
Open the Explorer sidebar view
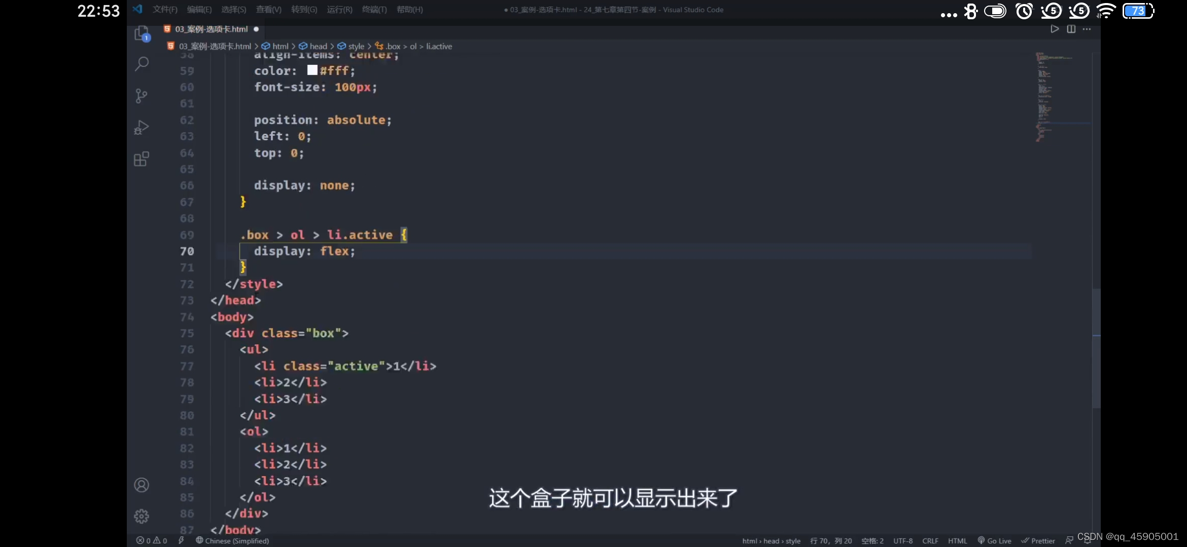[x=141, y=33]
